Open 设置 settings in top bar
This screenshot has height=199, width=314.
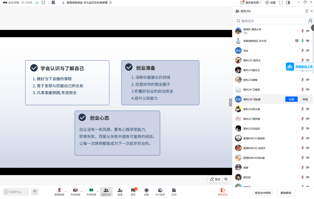click(x=270, y=3)
